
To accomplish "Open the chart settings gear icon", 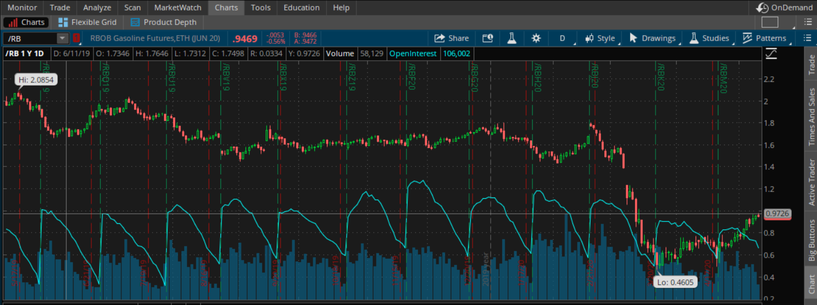I will tap(536, 38).
